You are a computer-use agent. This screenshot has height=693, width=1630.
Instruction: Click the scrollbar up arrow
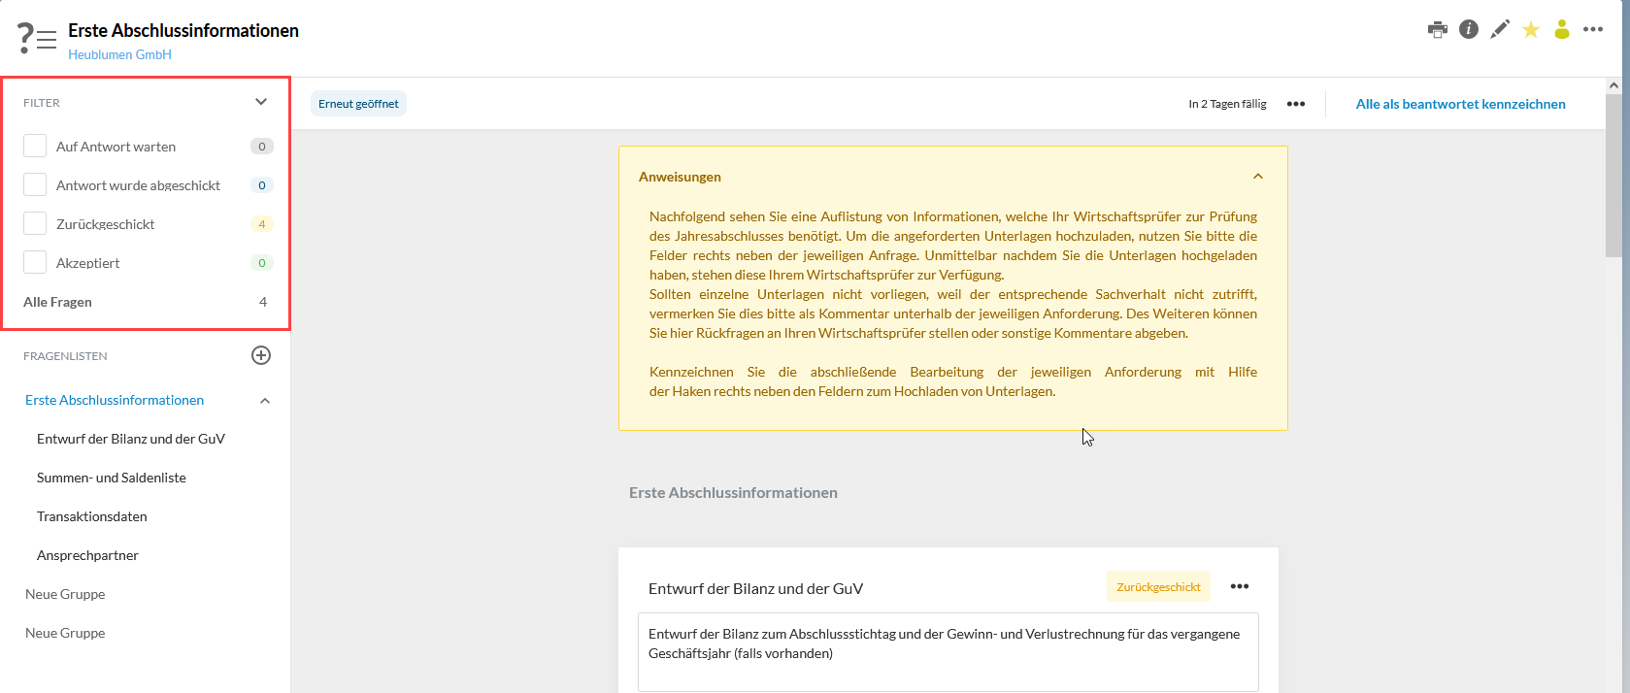pos(1613,85)
